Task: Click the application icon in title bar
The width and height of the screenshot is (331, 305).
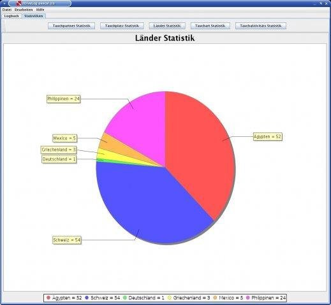Action: (x=19, y=3)
